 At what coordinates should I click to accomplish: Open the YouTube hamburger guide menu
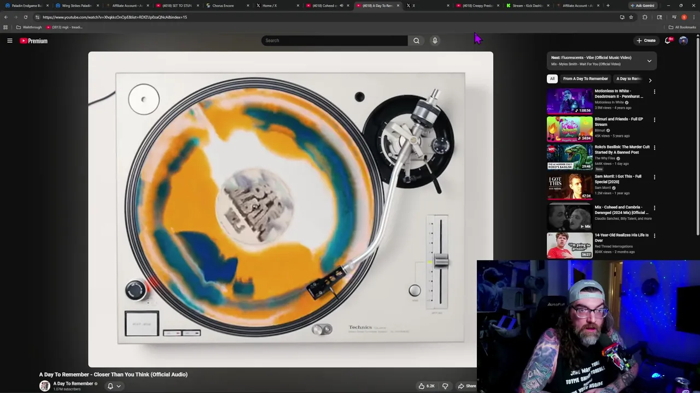point(9,40)
